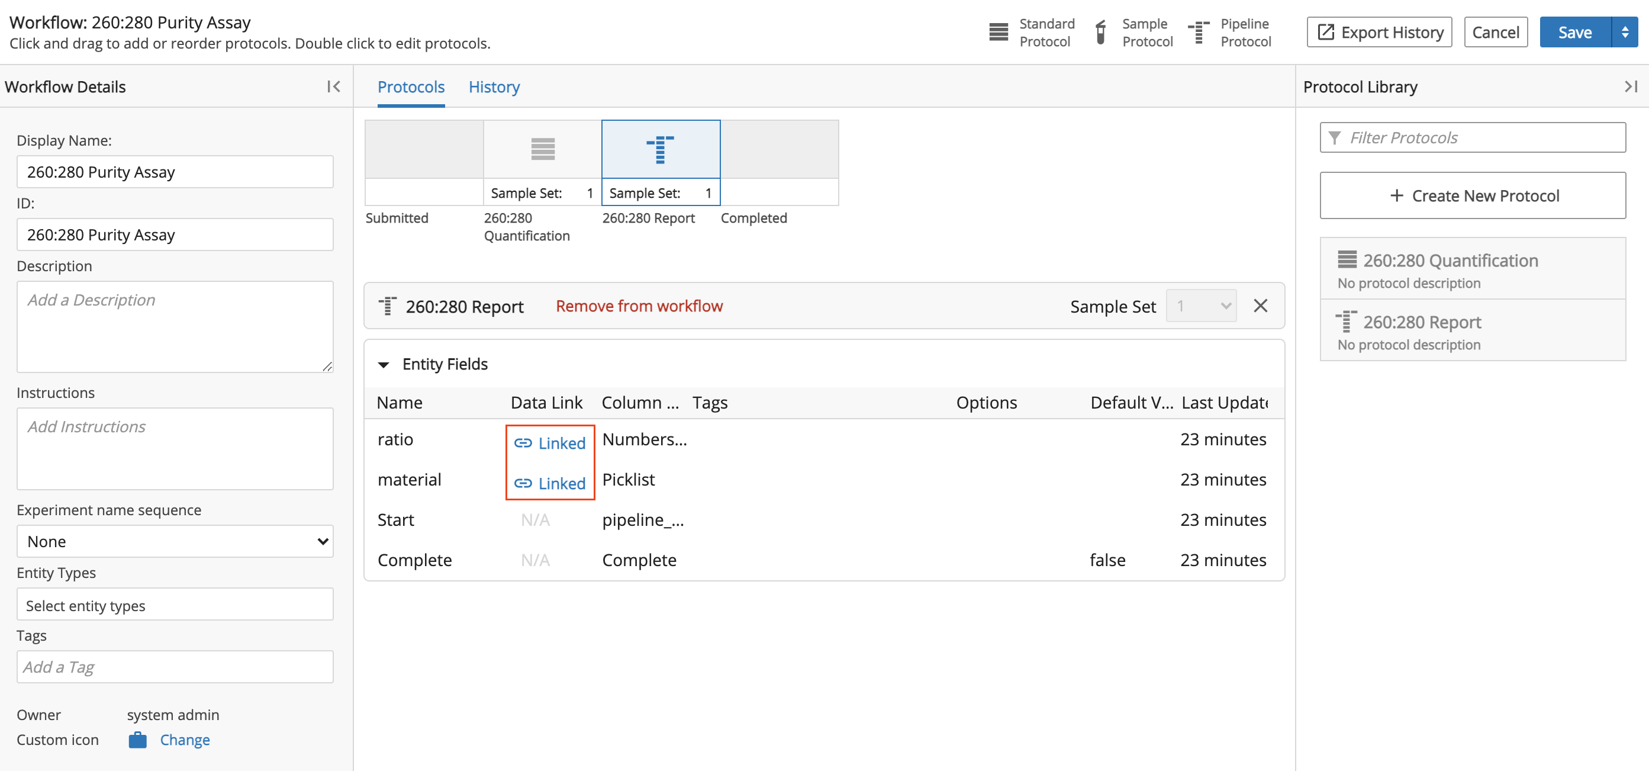Click the filter funnel icon in Protocol Library
Screen dimensions: 1649x771
[x=1334, y=137]
